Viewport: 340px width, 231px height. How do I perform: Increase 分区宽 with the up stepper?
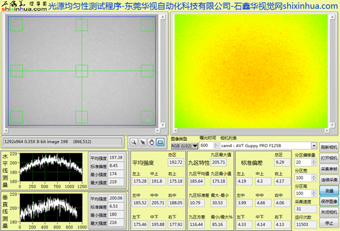point(314,176)
